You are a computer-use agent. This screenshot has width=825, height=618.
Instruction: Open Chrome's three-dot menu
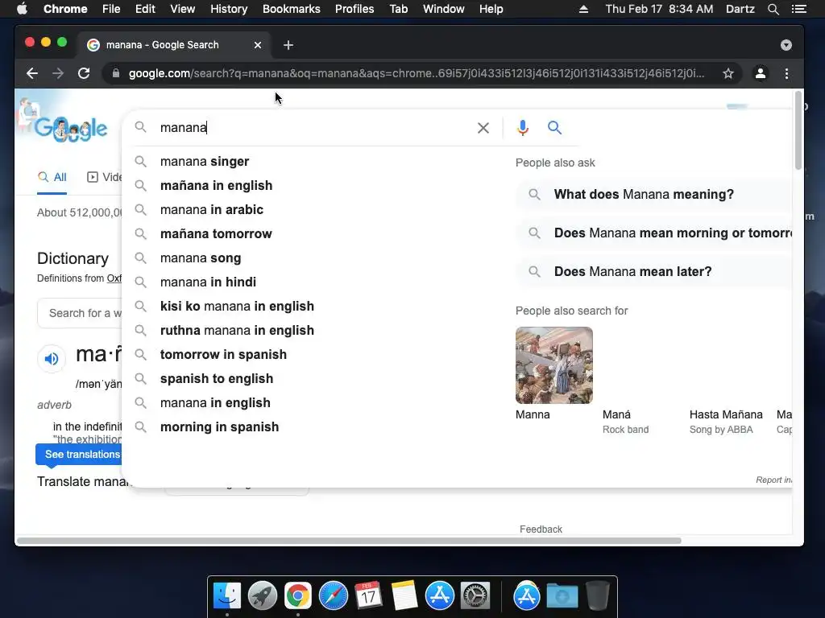(x=786, y=73)
